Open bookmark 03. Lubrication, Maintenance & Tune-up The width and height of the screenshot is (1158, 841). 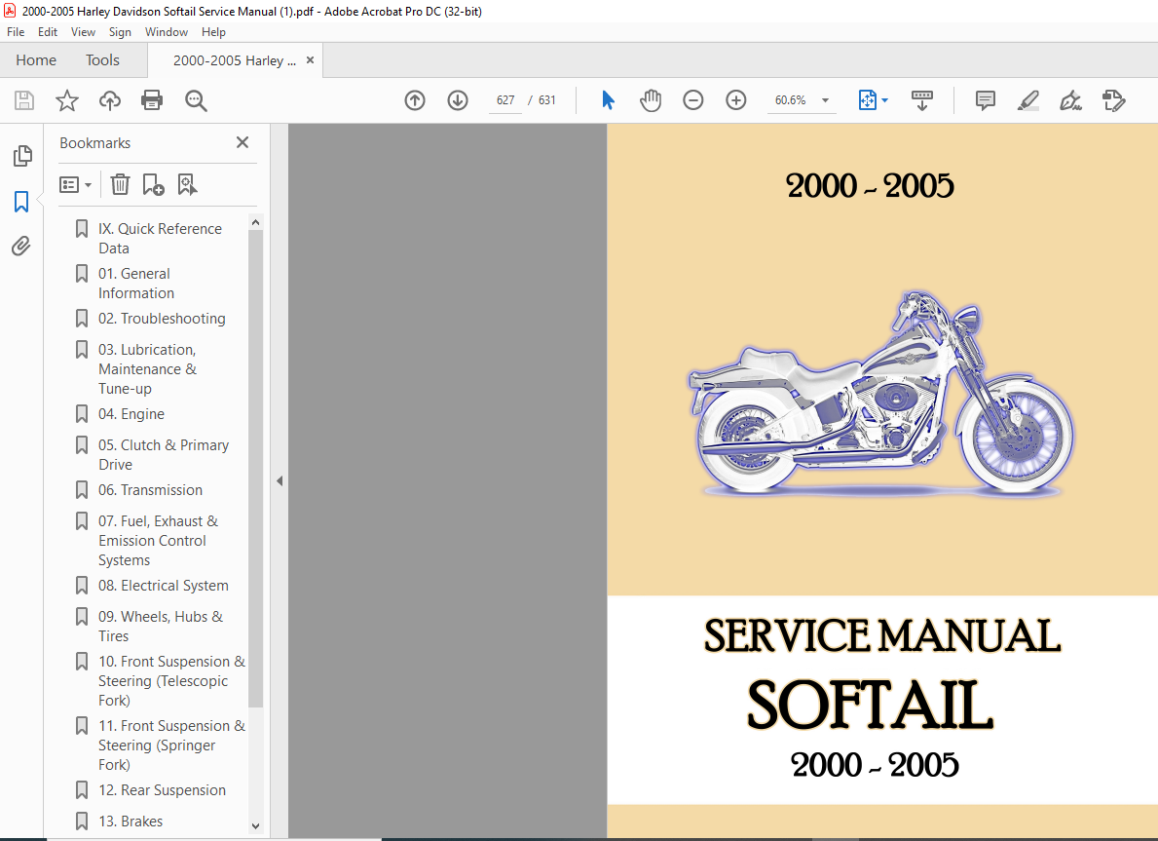(147, 368)
